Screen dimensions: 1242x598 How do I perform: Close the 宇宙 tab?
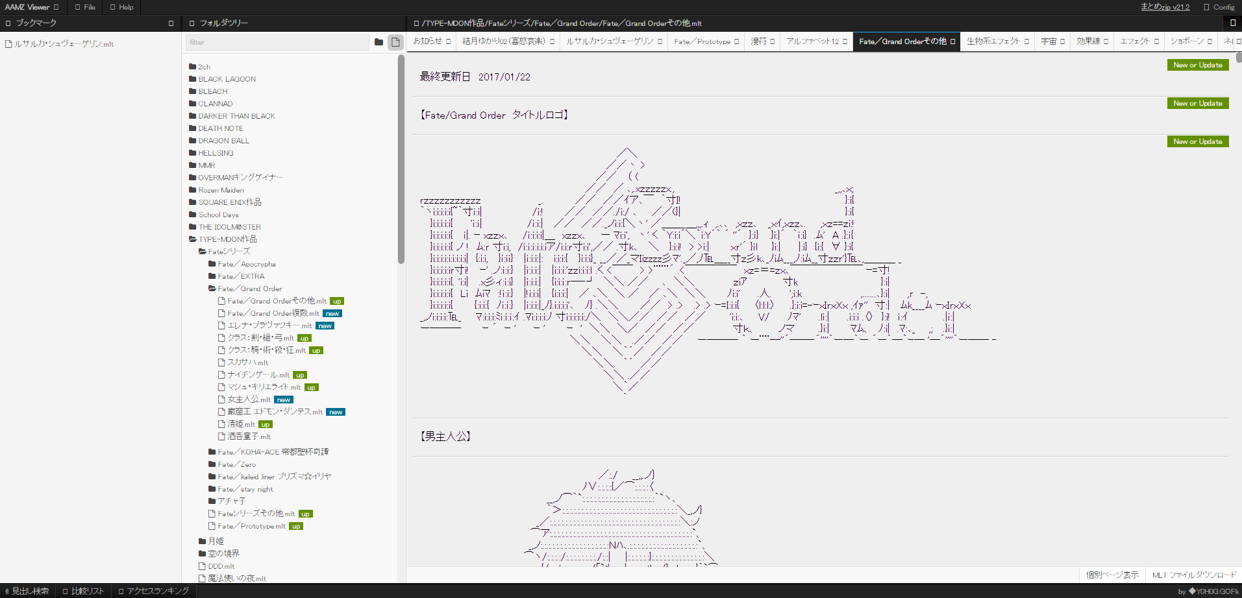(1062, 42)
